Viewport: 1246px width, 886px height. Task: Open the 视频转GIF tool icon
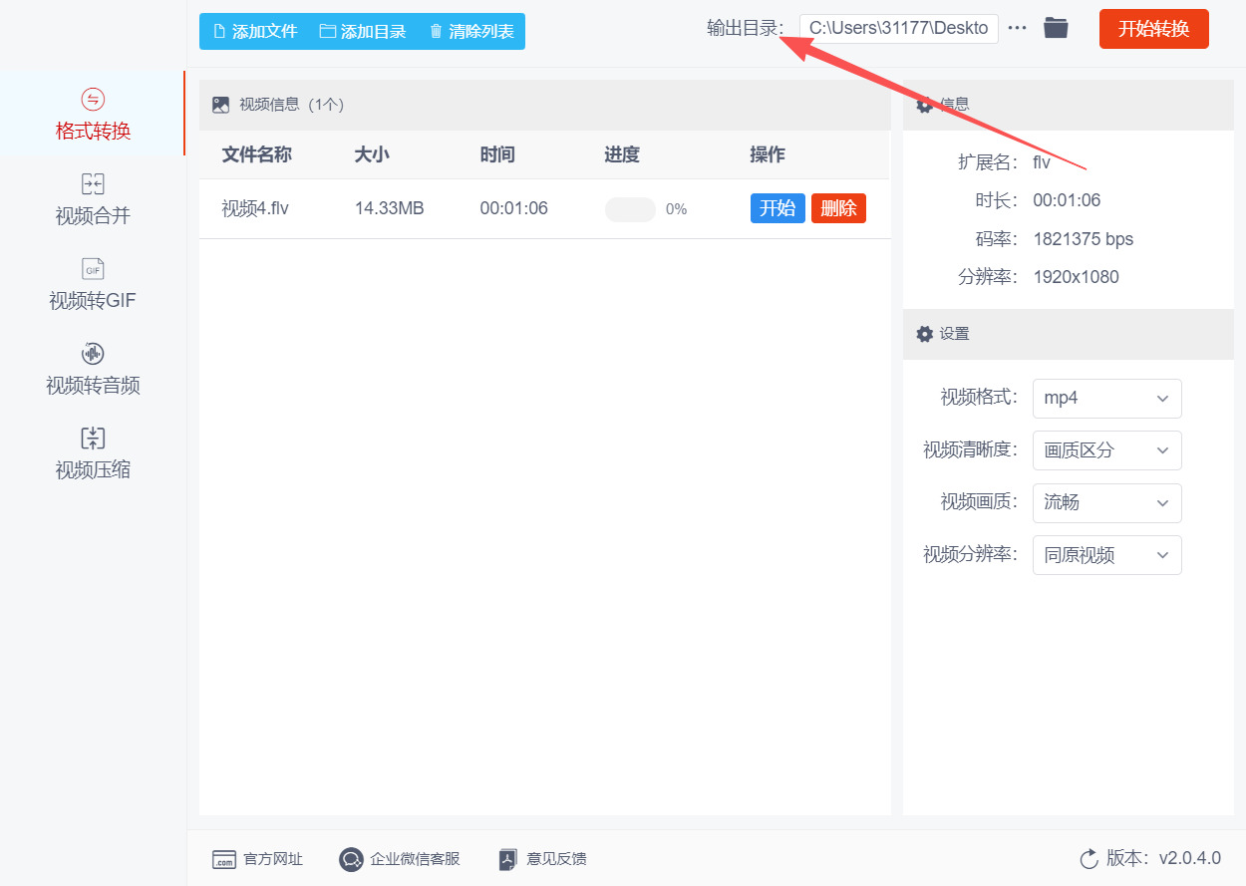click(93, 269)
